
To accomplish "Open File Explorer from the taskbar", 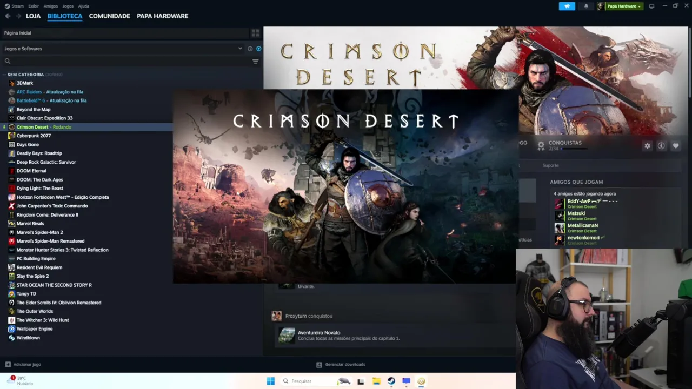I will click(376, 381).
